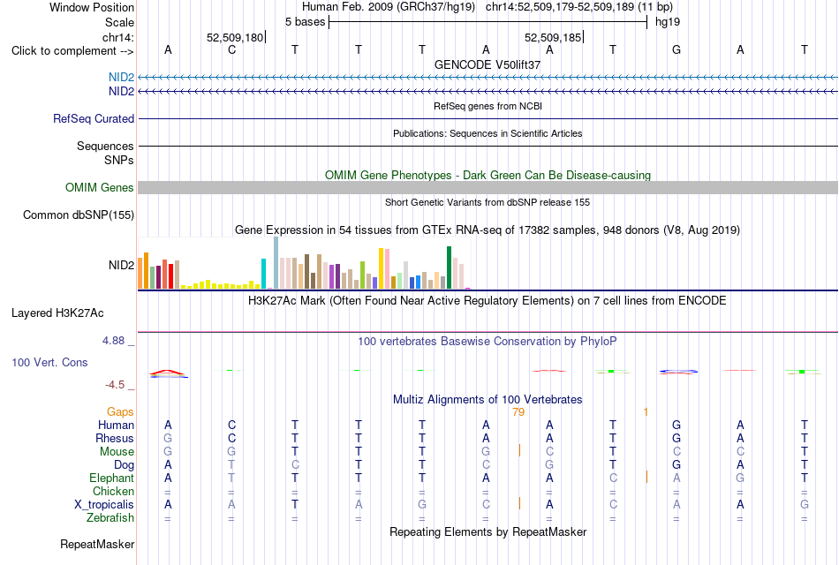Click "Multiz Alignments of 100 Vertebrates" title
The height and width of the screenshot is (565, 839).
488,400
